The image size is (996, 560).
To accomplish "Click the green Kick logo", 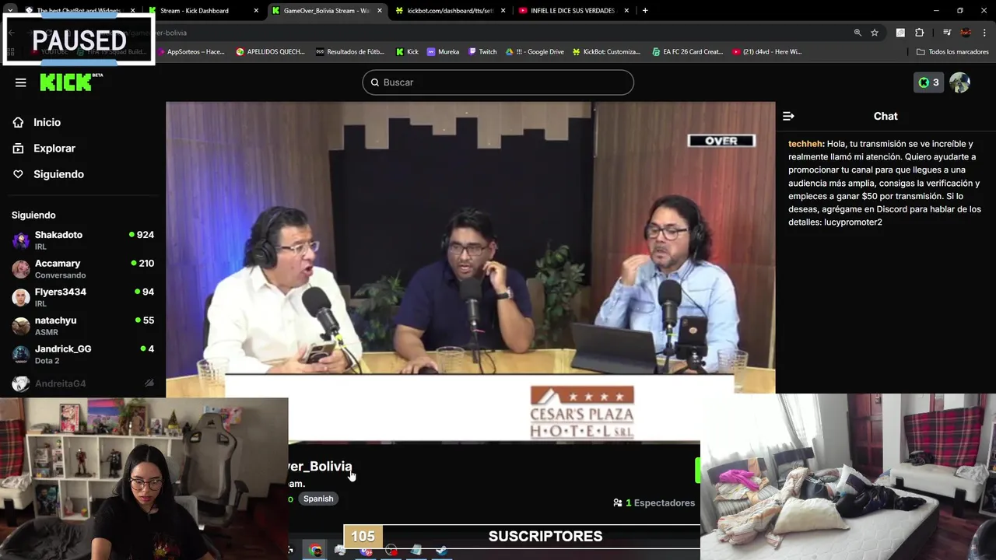I will point(71,82).
